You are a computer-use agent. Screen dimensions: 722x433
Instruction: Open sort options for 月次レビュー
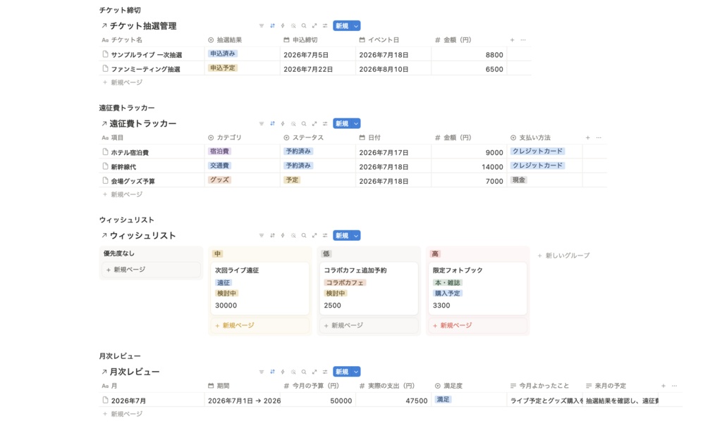(272, 372)
